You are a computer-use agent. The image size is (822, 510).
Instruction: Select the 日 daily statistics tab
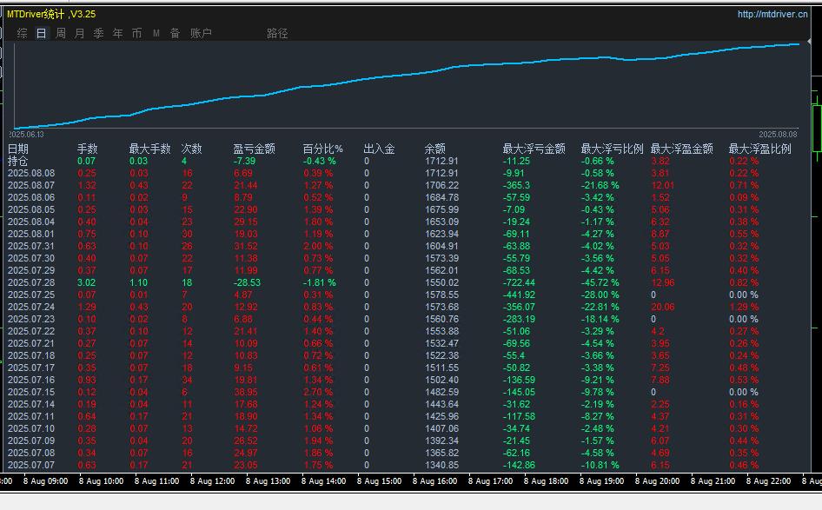[x=42, y=33]
